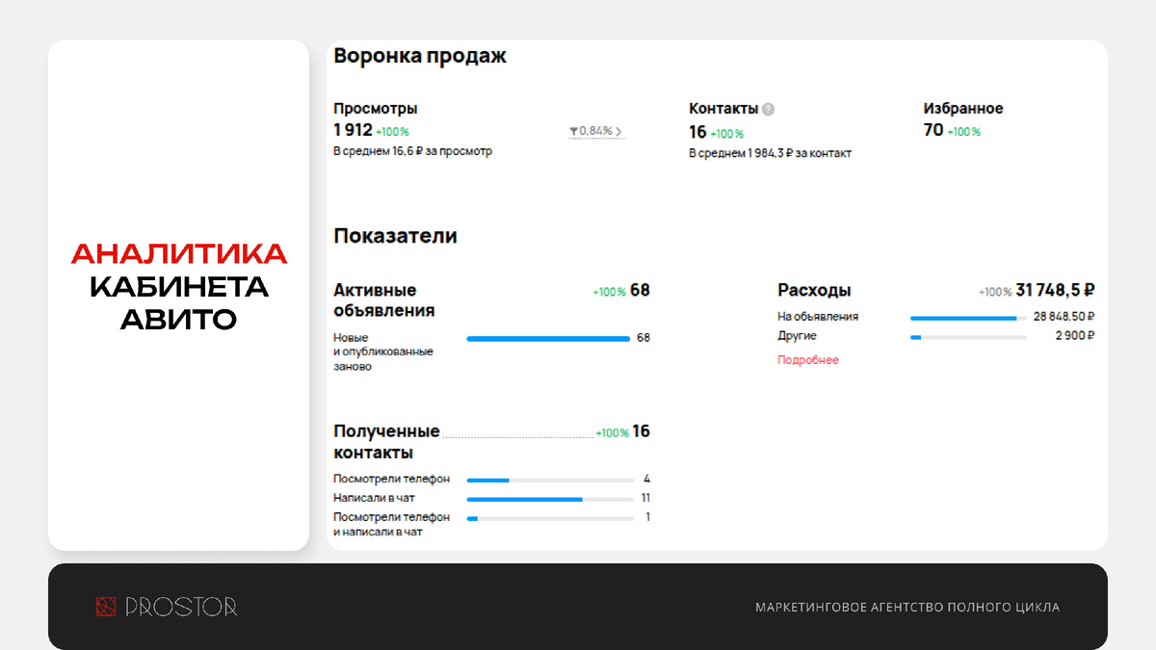Open the Подробнее link under Расходы
The width and height of the screenshot is (1156, 650).
[x=808, y=360]
